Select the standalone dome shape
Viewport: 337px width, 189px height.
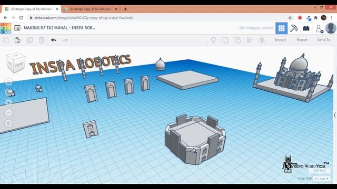tap(160, 64)
